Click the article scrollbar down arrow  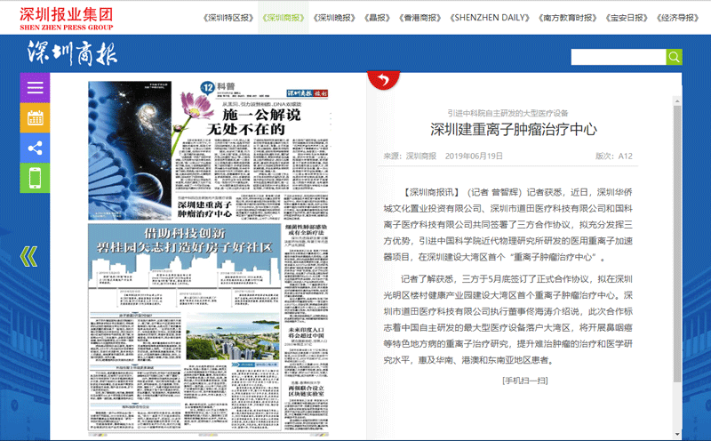coord(677,434)
